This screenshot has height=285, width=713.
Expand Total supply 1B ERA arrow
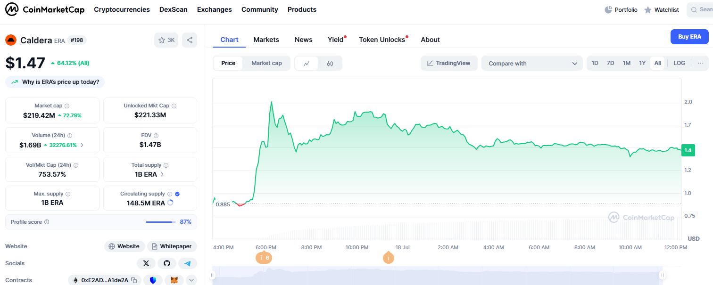point(162,174)
